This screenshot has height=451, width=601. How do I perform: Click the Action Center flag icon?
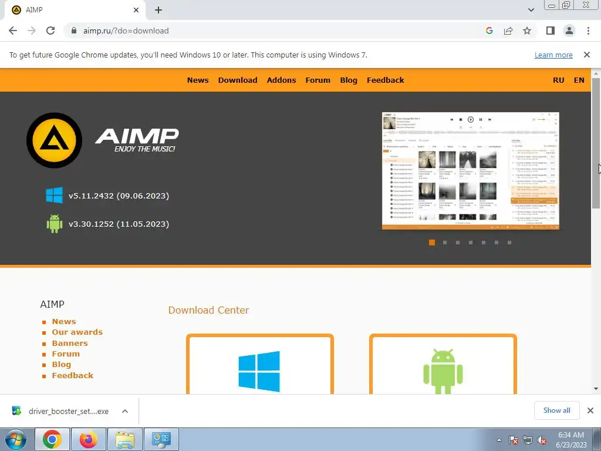[514, 440]
